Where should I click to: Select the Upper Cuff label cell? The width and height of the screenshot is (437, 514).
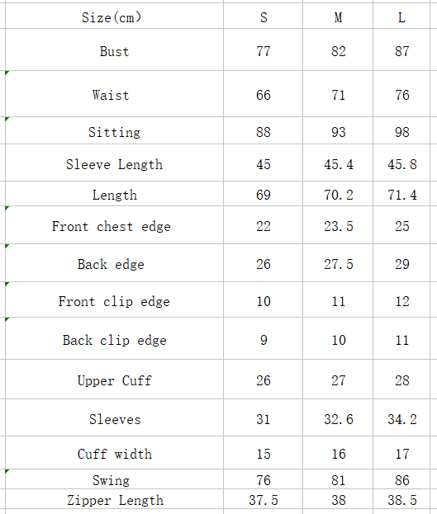point(114,380)
